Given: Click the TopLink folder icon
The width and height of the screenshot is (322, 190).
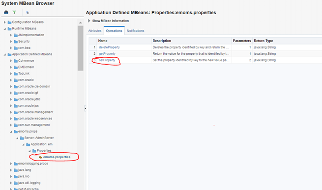Looking at the screenshot, I should [x=16, y=73].
